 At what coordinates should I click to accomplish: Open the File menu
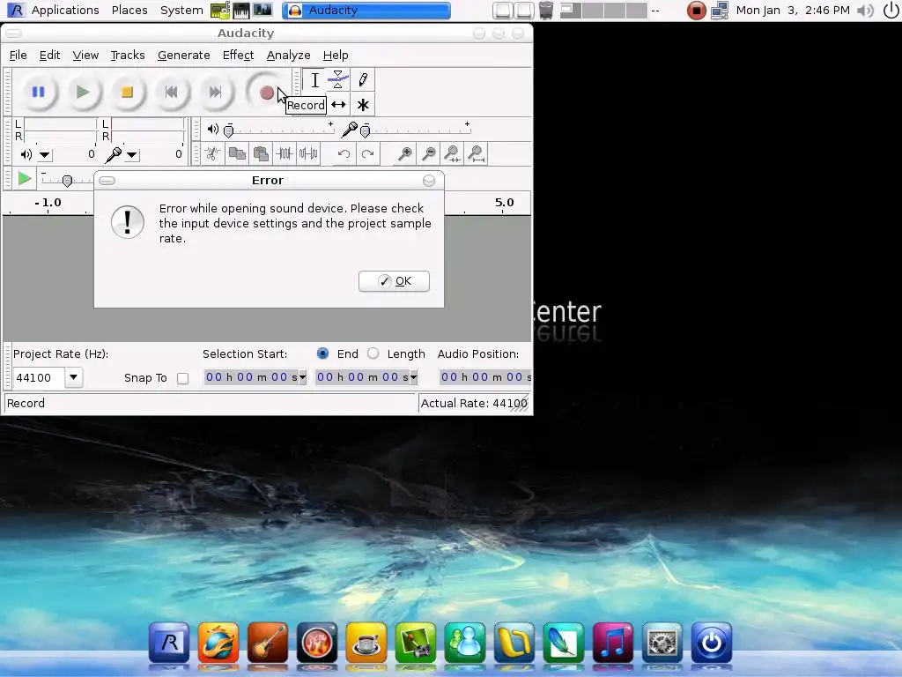click(x=18, y=56)
